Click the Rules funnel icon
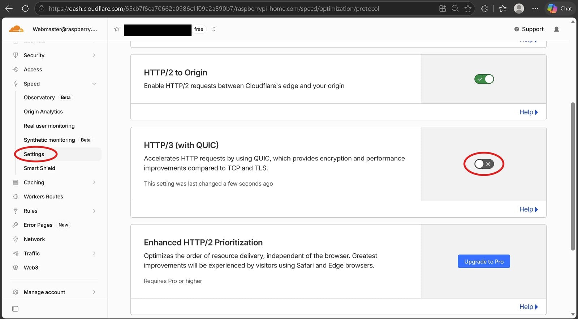Image resolution: width=578 pixels, height=319 pixels. [x=16, y=211]
